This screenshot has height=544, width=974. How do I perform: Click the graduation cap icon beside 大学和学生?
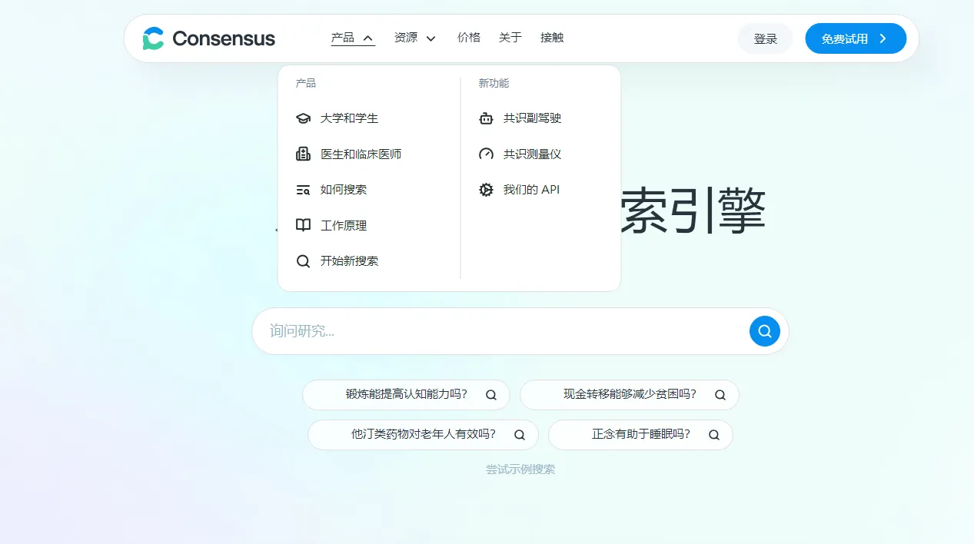(303, 118)
